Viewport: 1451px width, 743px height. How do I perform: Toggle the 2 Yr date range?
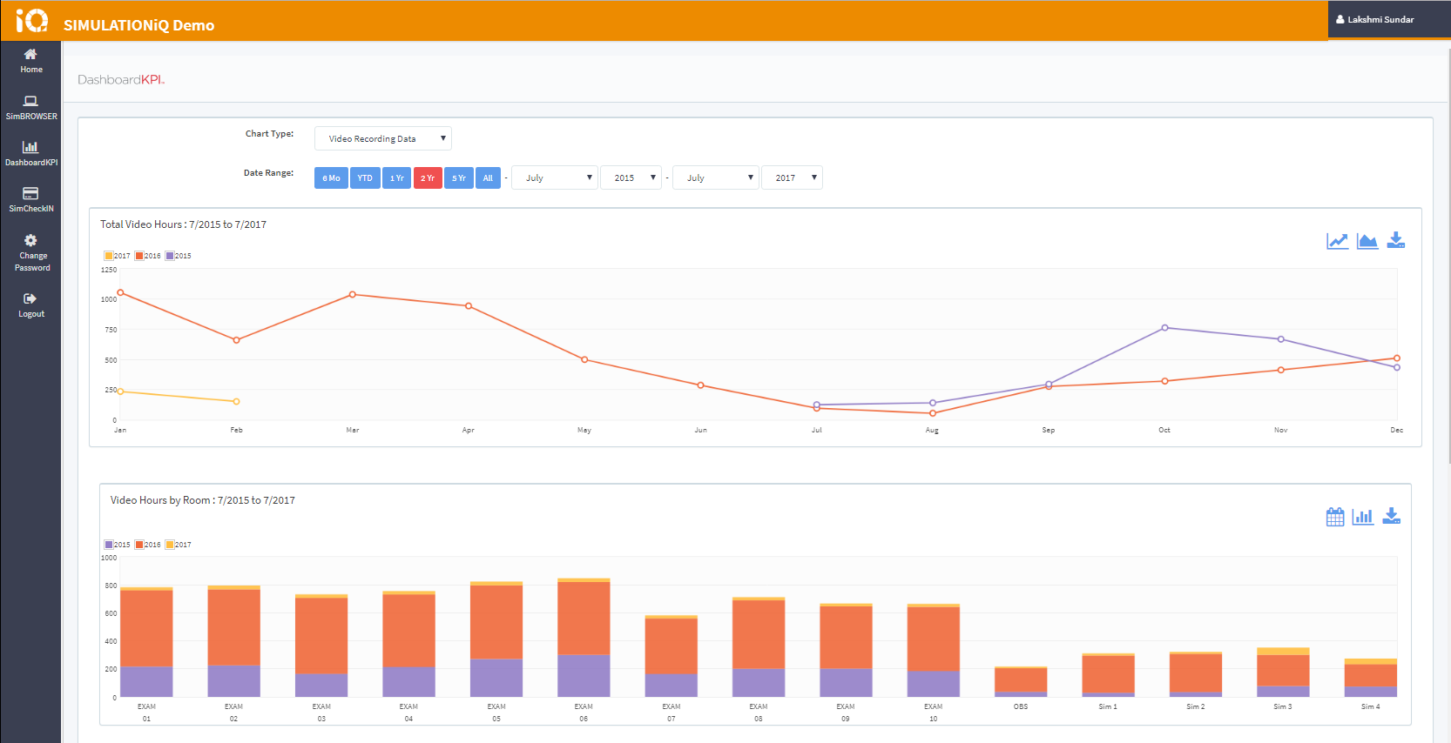(x=428, y=178)
